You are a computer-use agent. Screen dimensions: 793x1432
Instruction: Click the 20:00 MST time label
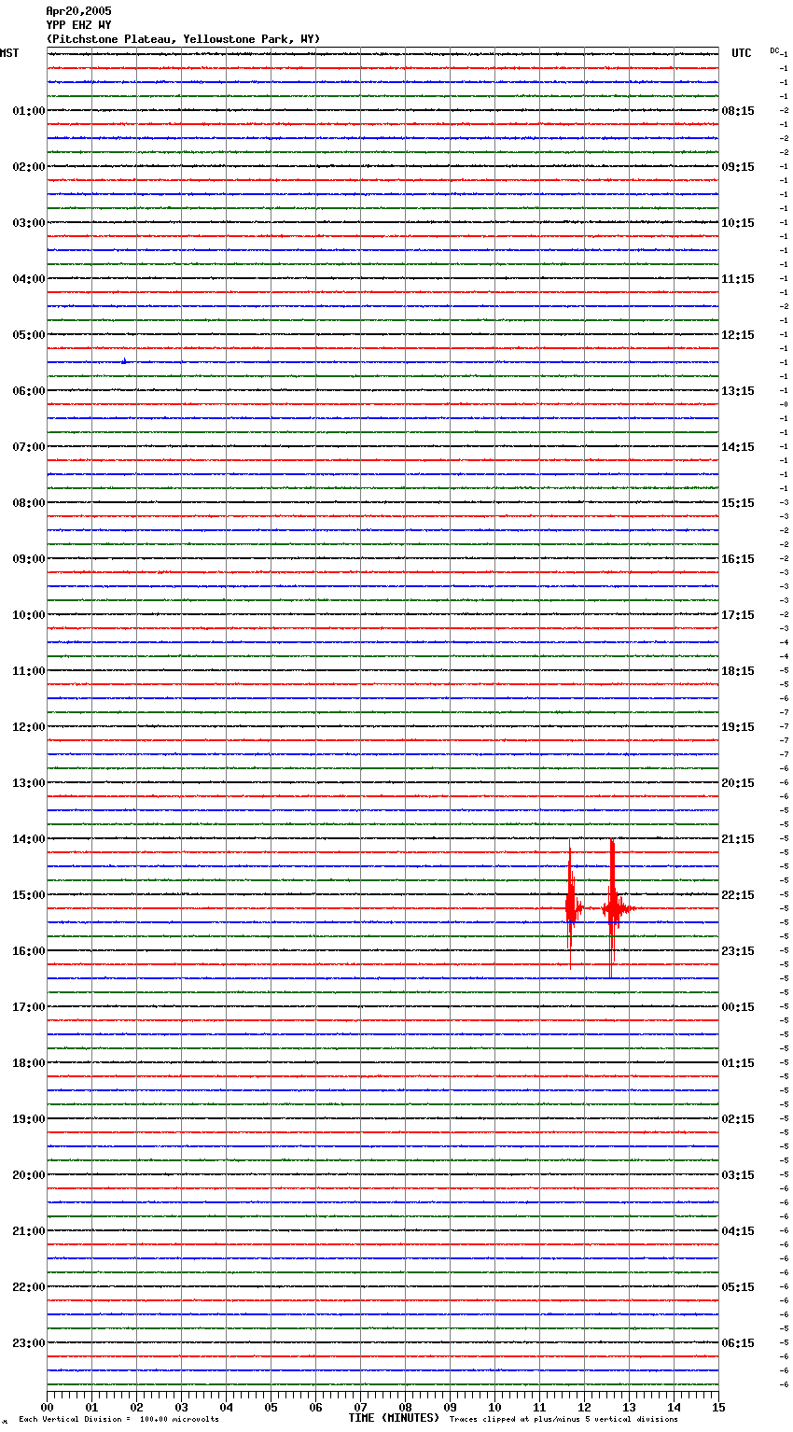[x=28, y=1175]
